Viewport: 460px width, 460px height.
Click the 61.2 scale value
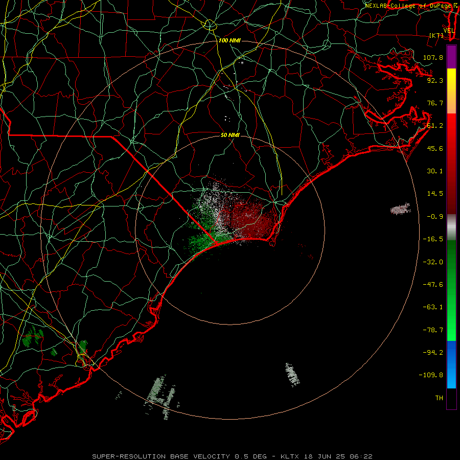click(435, 126)
